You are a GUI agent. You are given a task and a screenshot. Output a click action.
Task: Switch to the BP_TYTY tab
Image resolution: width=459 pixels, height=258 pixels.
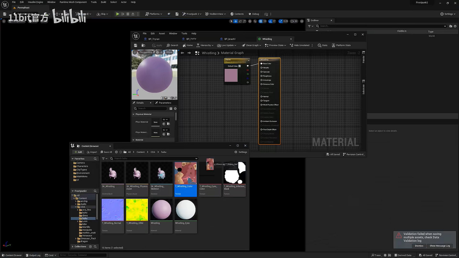[191, 39]
